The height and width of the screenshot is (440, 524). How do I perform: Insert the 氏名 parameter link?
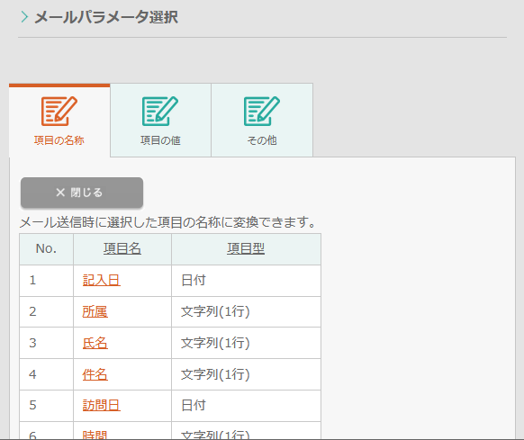tap(95, 343)
